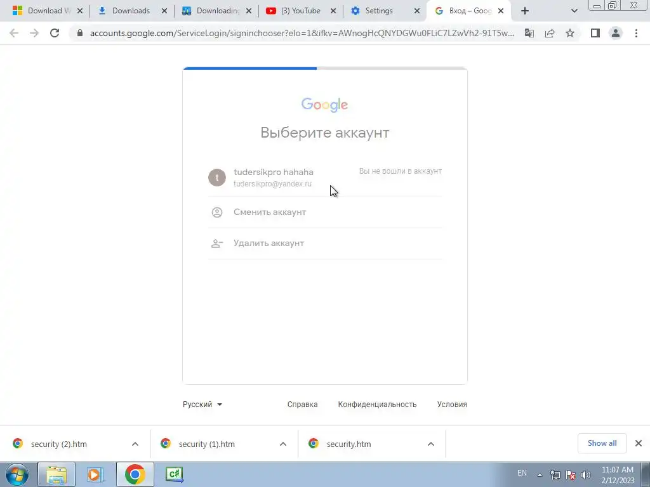Expand the tab search chevron
650x487 pixels.
point(574,11)
